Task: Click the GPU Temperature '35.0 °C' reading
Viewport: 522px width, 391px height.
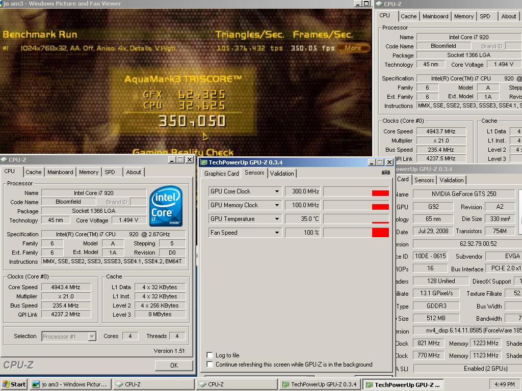Action: coord(303,219)
